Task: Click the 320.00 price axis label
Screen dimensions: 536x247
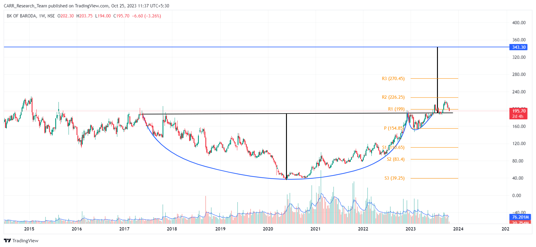Action: (x=519, y=57)
